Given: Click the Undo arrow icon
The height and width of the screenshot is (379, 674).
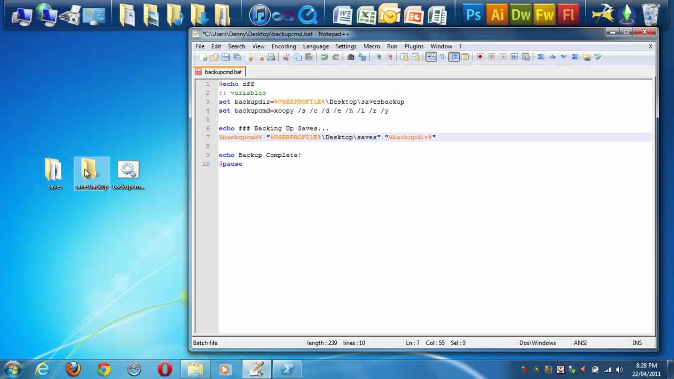Looking at the screenshot, I should (x=324, y=57).
